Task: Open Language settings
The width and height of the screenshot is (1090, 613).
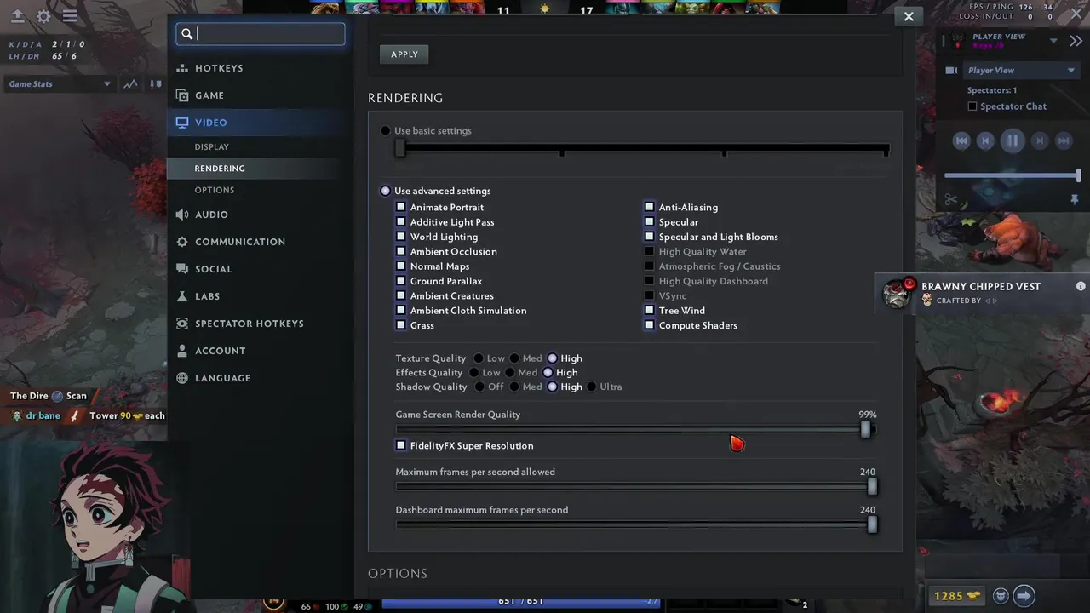Action: pos(260,378)
